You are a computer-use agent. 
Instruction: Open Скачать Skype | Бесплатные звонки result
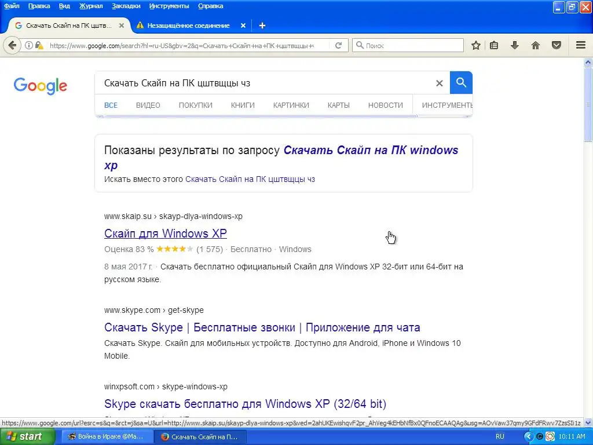pos(262,327)
